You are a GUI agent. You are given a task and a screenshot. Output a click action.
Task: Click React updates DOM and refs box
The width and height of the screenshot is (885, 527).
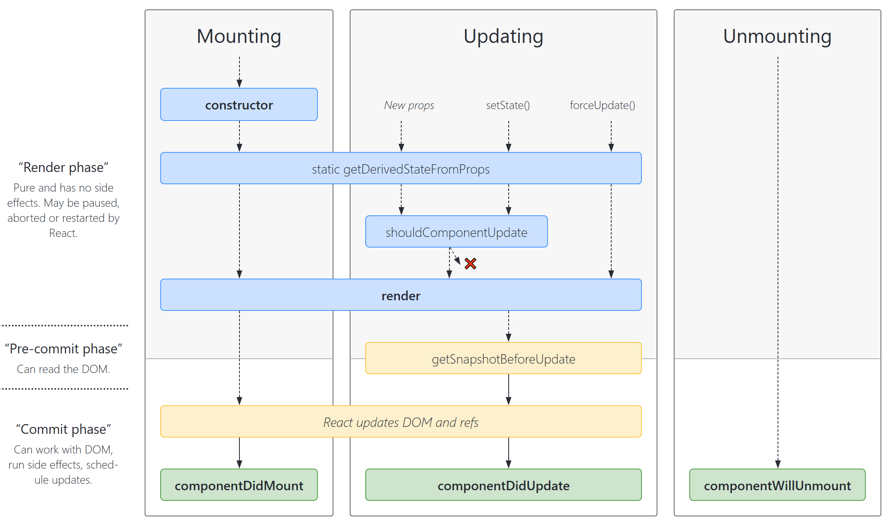click(x=400, y=422)
